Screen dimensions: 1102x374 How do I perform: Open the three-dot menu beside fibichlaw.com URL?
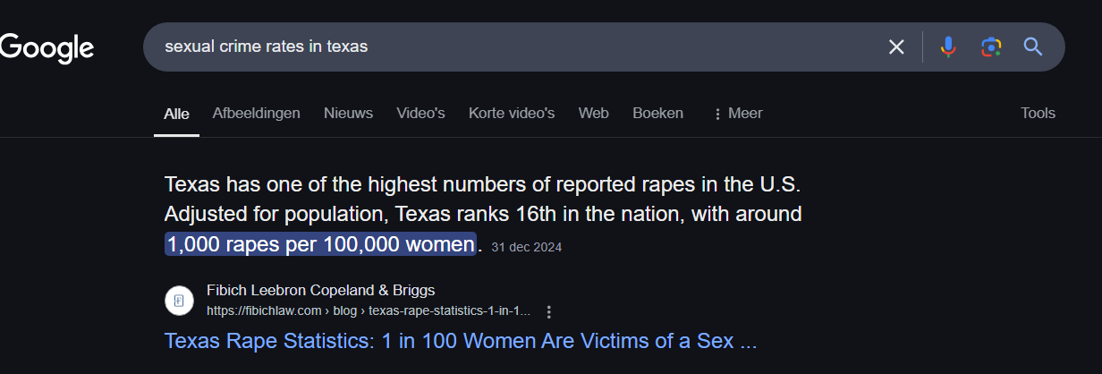pos(549,311)
